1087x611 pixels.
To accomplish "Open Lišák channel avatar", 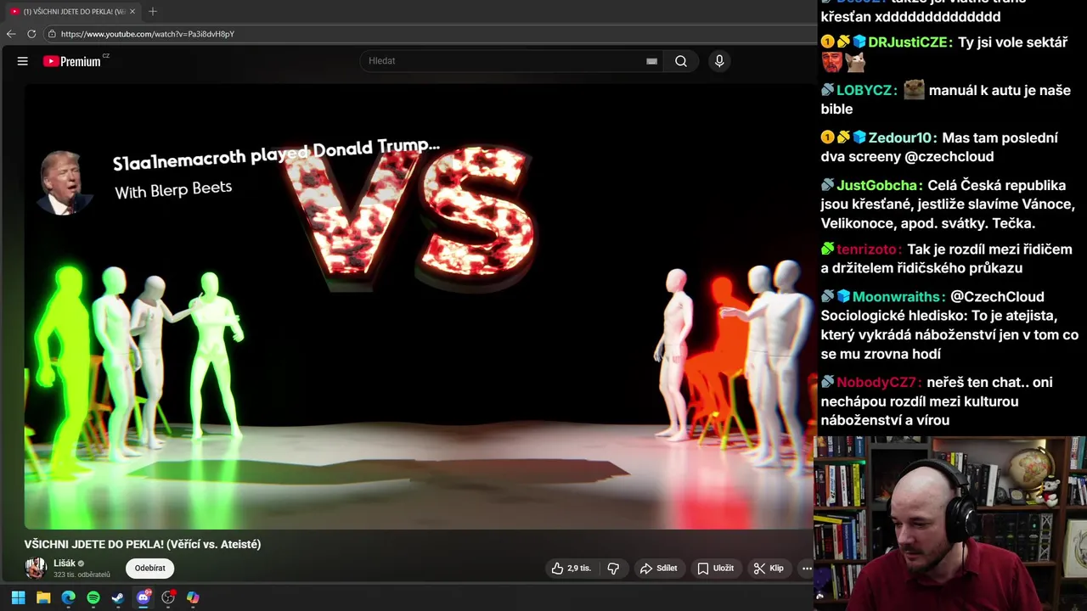I will pos(36,569).
